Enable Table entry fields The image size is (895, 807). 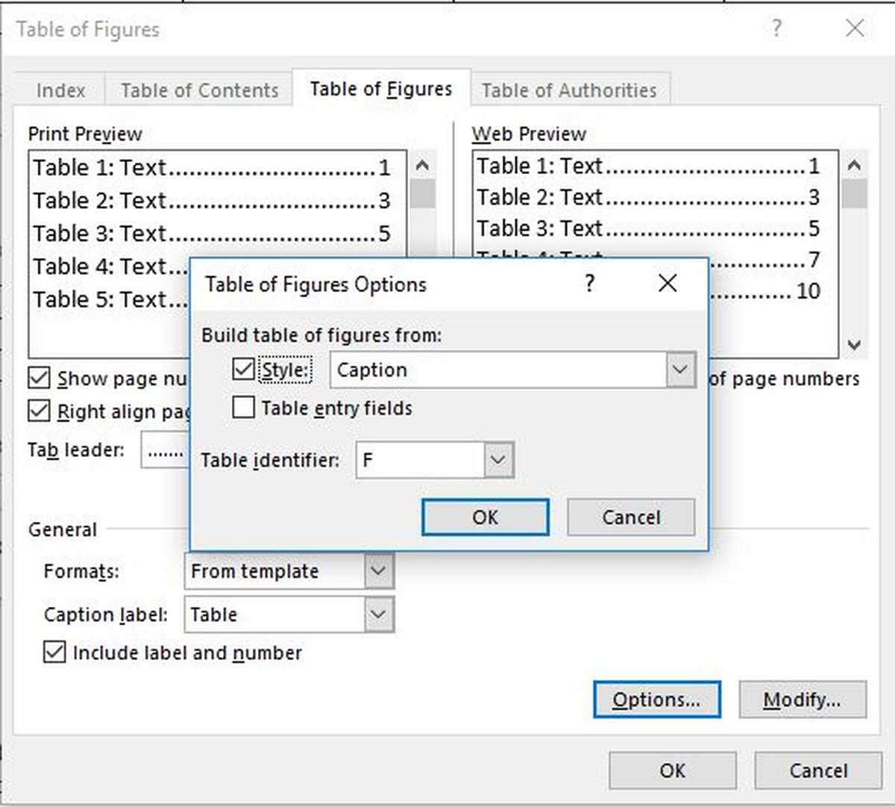coord(242,408)
